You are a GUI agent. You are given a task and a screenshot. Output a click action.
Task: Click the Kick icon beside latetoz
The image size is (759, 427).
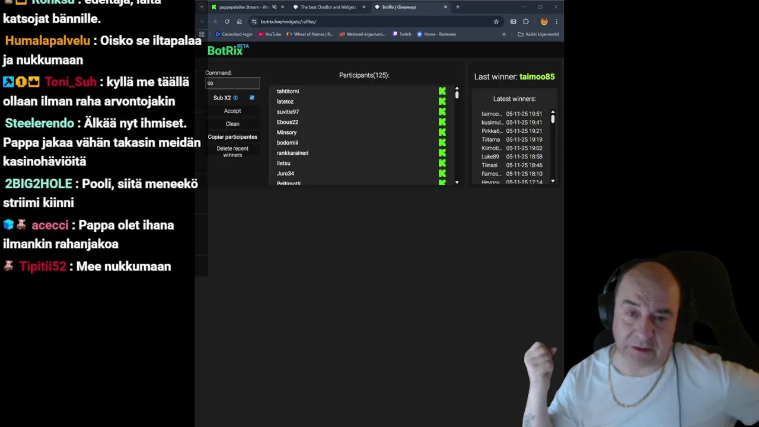(x=442, y=101)
